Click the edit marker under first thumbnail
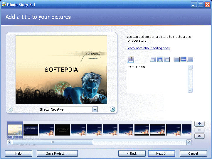The image size is (212, 159). click(x=13, y=137)
